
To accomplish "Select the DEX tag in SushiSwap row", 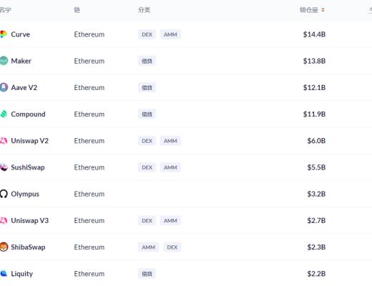I will 147,167.
